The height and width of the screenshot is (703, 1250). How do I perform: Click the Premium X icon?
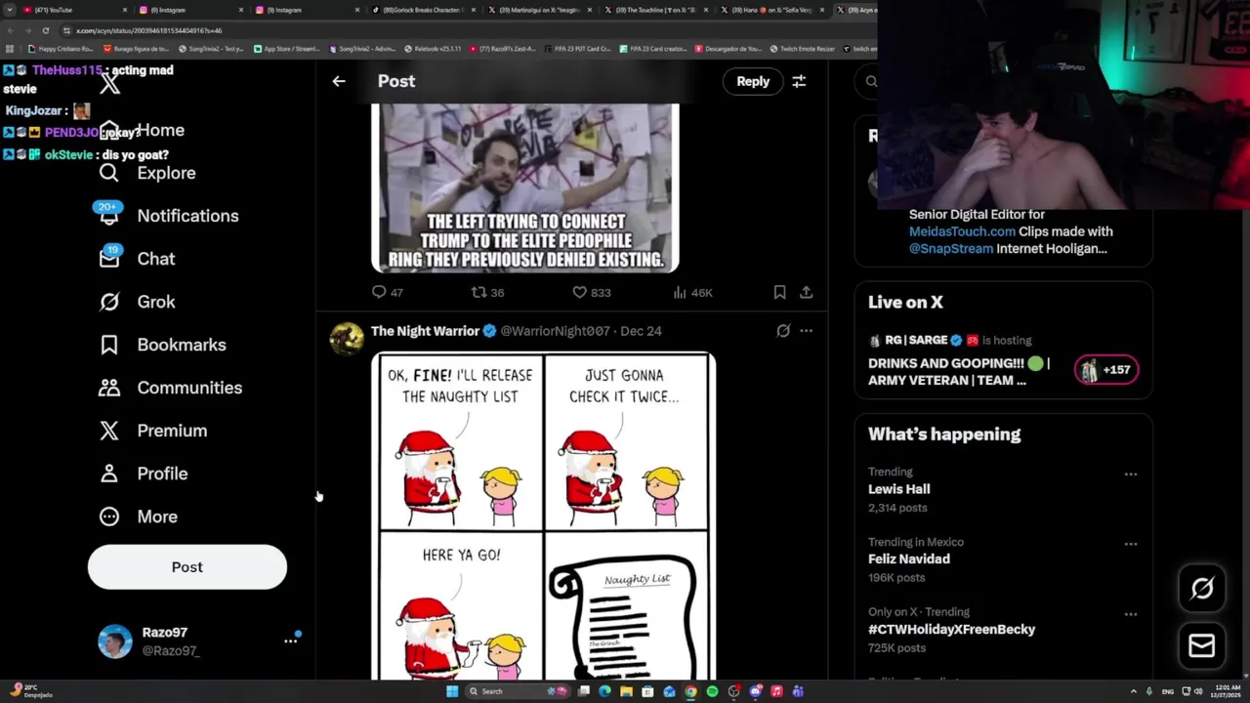[x=109, y=431]
